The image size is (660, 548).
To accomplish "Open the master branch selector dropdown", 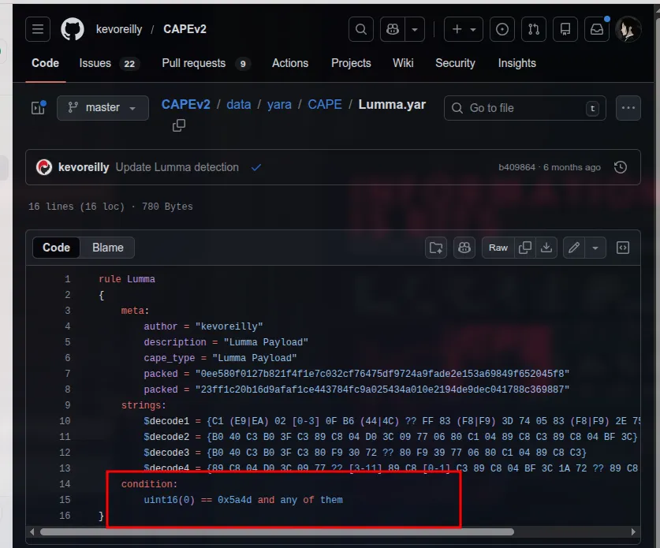I will (x=103, y=108).
